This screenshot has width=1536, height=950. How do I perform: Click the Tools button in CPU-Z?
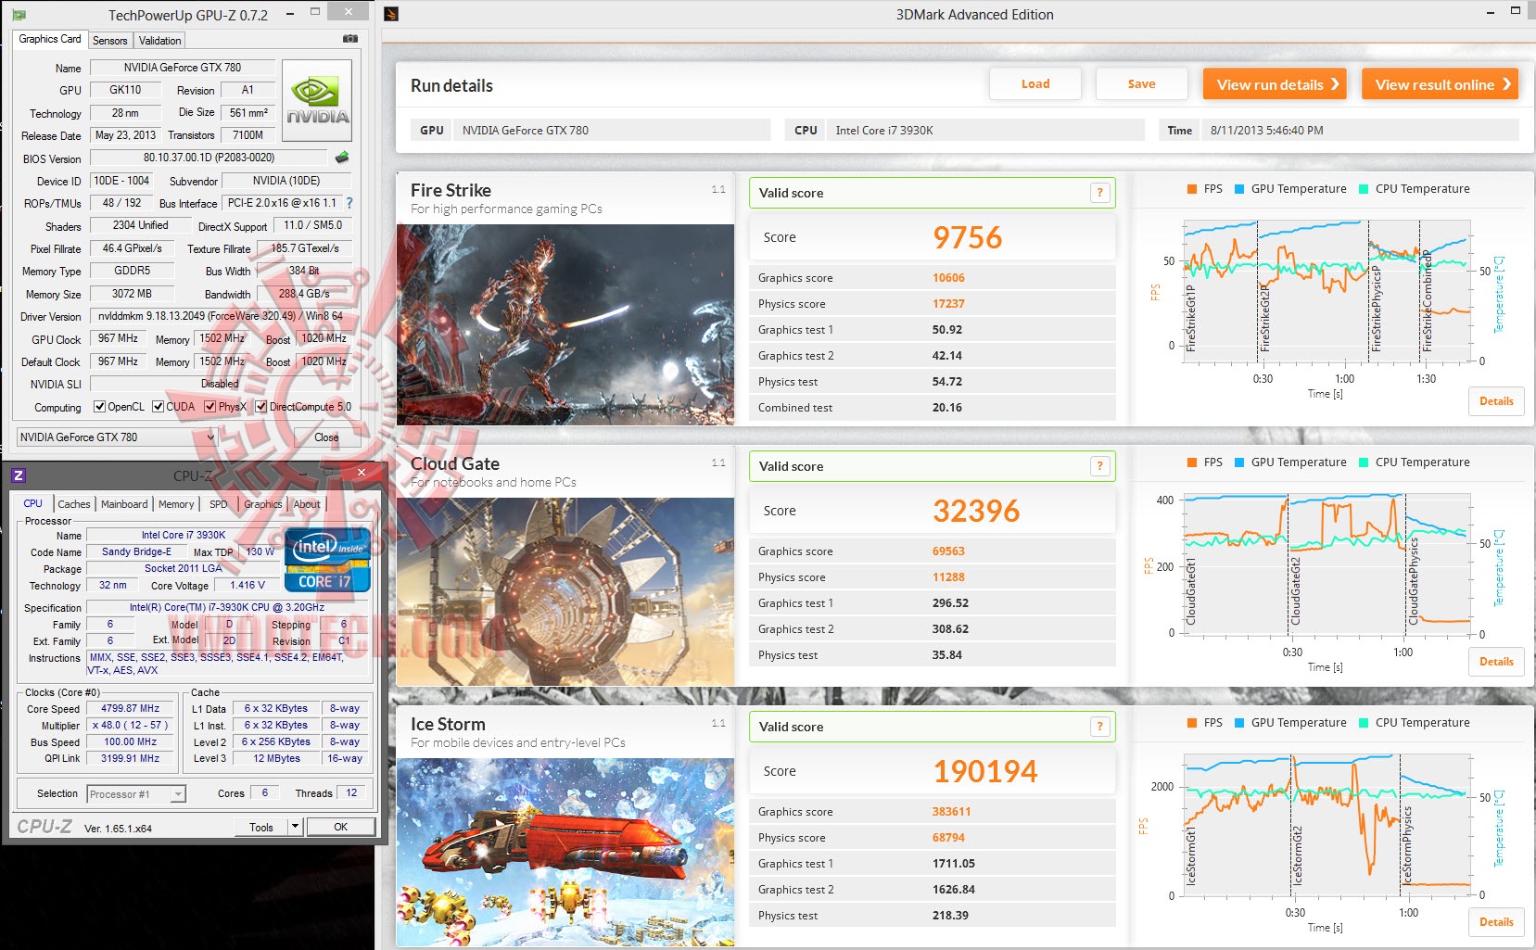(261, 827)
